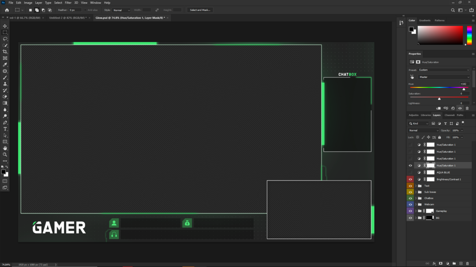
Task: Click the toolbox foreground color swatch
Action: (x=3, y=172)
